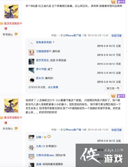Click the 挽尊 badge on the 8楼 post
The width and height of the screenshot is (128, 167).
[x=121, y=96]
